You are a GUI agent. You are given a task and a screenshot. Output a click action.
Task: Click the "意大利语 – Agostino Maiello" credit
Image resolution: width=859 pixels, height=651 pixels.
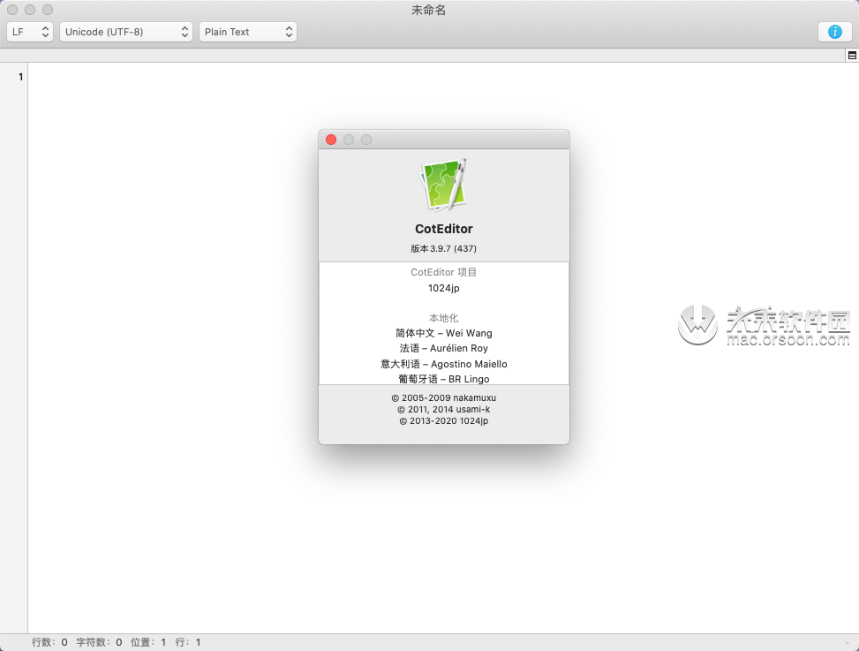(444, 364)
